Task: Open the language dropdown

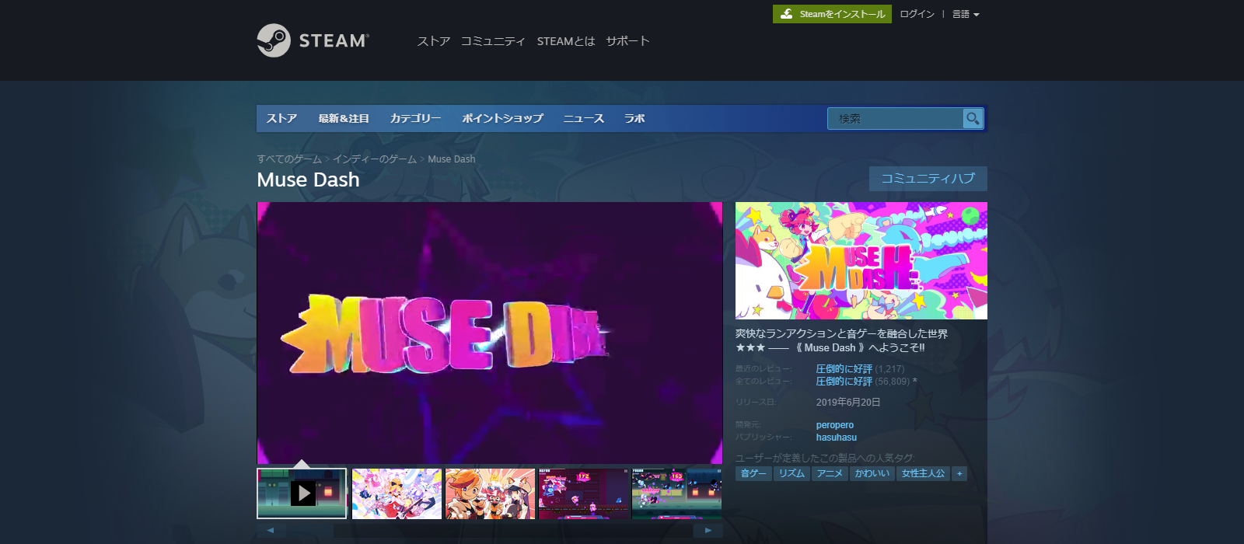Action: click(x=966, y=14)
